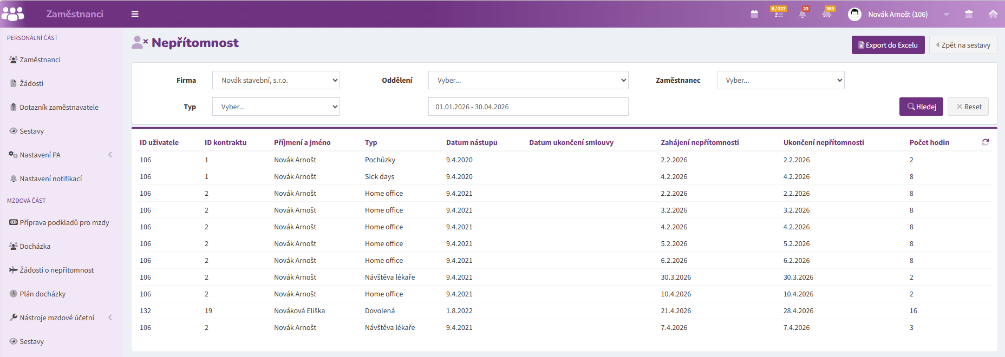Open the task checklist with 0/327 badge
This screenshot has width=1005, height=357.
779,13
